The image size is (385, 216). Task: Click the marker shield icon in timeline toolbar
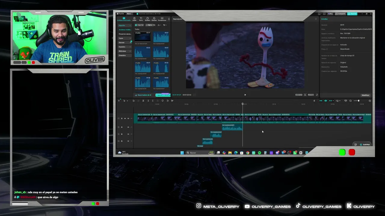pos(163,101)
